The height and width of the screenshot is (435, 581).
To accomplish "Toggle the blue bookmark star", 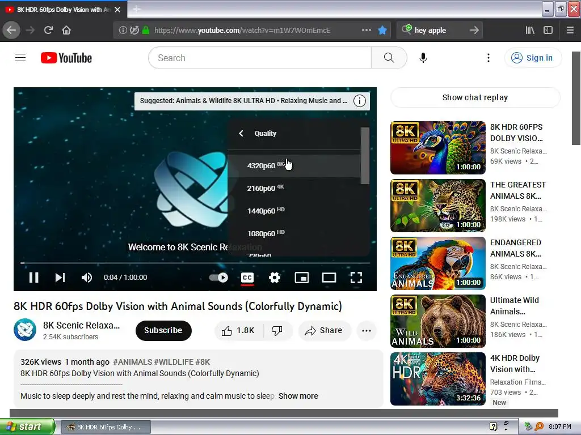I will [382, 31].
